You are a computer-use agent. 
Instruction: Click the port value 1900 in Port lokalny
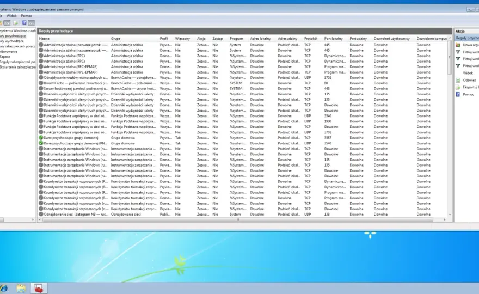(x=328, y=121)
